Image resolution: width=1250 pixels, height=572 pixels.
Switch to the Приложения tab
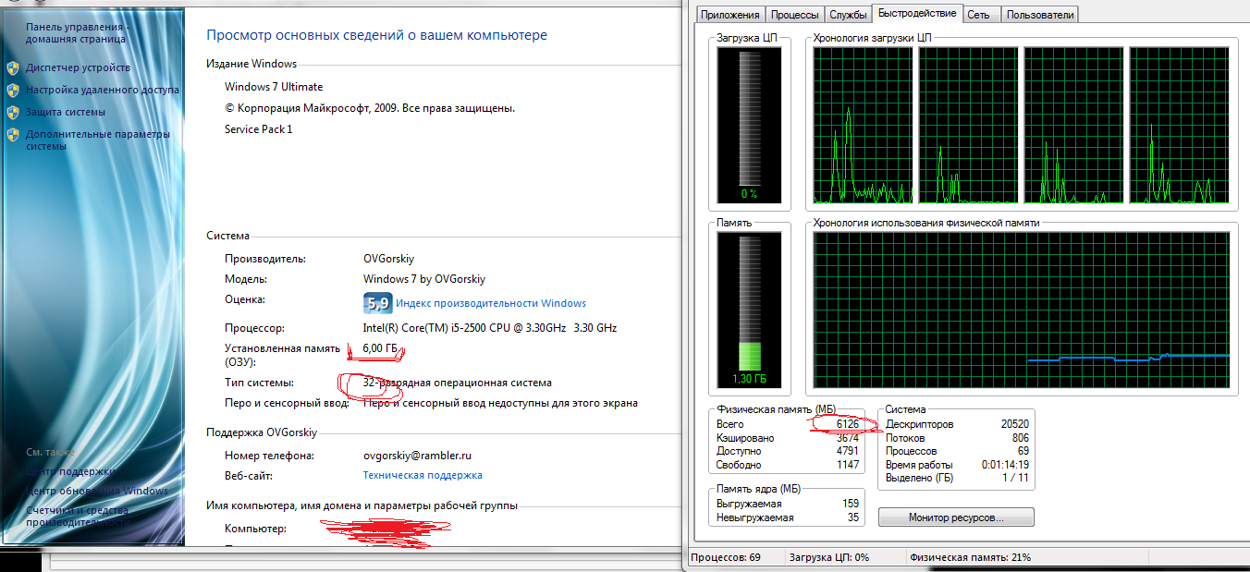click(x=730, y=15)
